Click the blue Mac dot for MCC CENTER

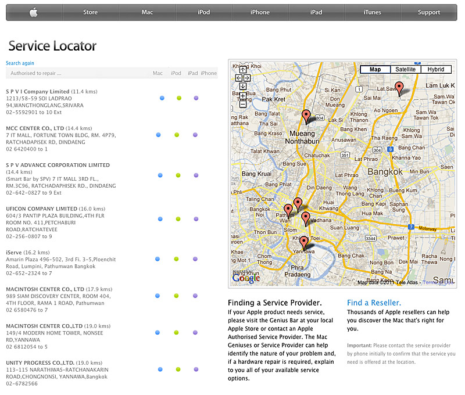pyautogui.click(x=158, y=135)
